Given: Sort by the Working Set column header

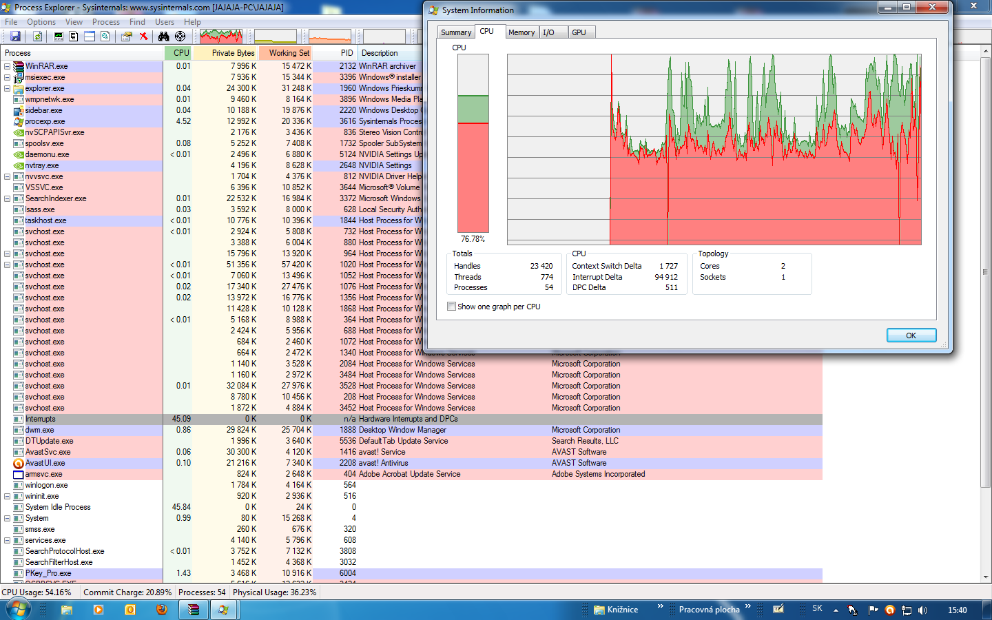Looking at the screenshot, I should (287, 53).
